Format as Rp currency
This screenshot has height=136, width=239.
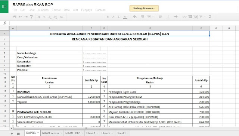click(x=39, y=17)
